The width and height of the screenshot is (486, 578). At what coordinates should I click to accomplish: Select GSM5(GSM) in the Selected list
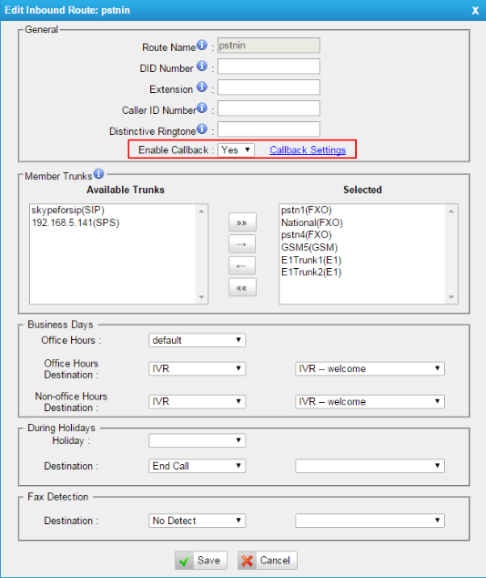click(309, 247)
